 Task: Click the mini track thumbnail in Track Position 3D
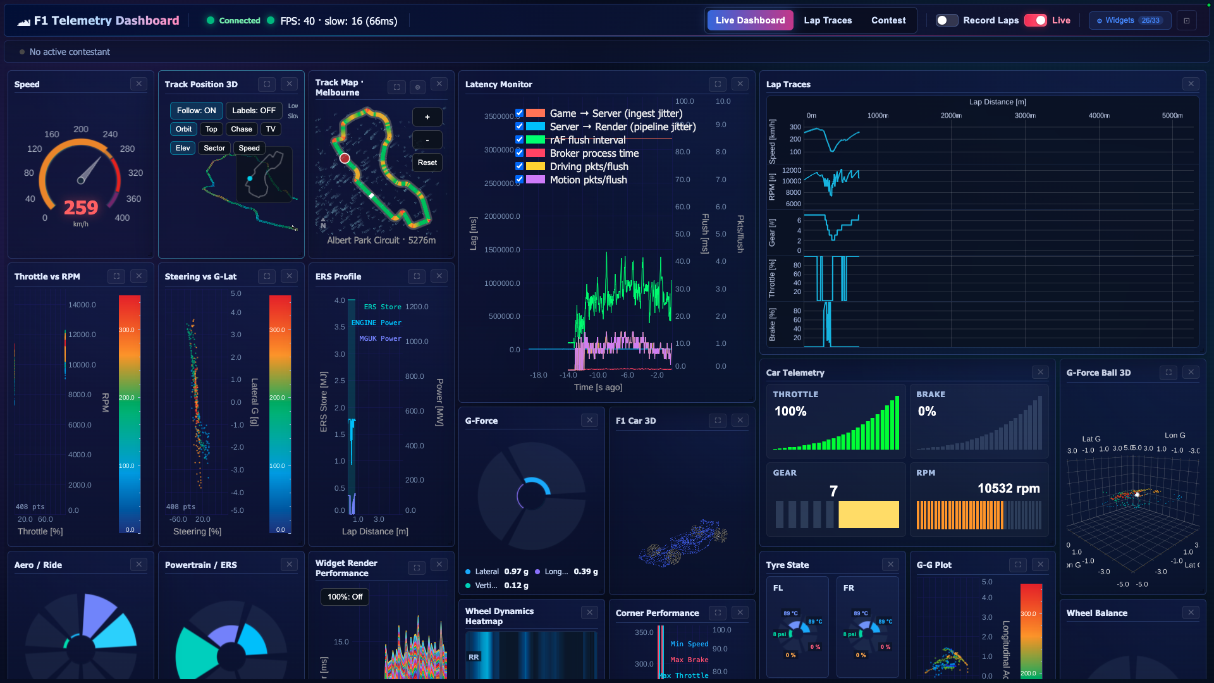(264, 175)
